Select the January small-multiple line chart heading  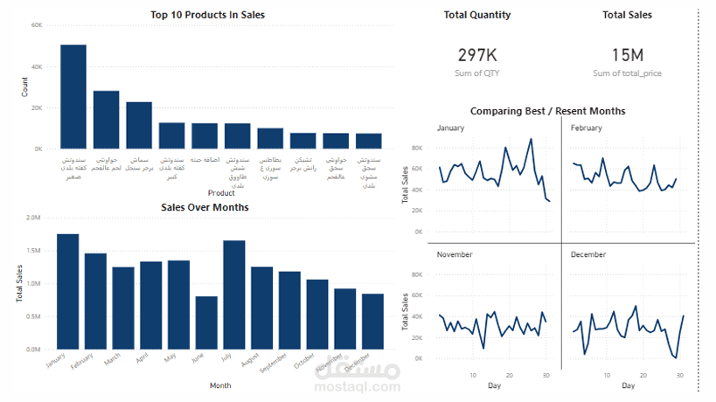click(x=451, y=128)
